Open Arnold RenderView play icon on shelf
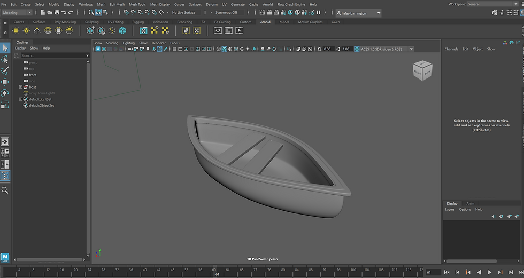524x278 pixels. coord(240,30)
